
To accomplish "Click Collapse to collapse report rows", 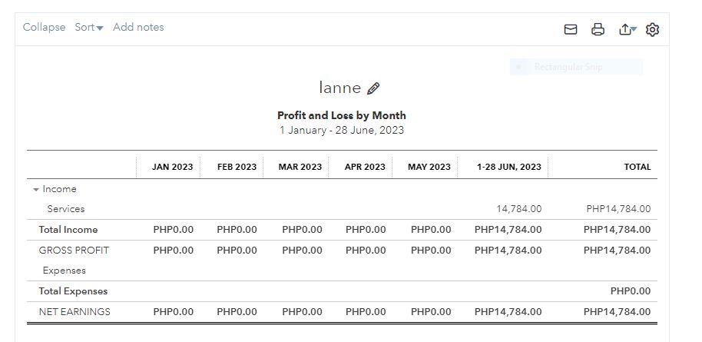I will (x=44, y=28).
